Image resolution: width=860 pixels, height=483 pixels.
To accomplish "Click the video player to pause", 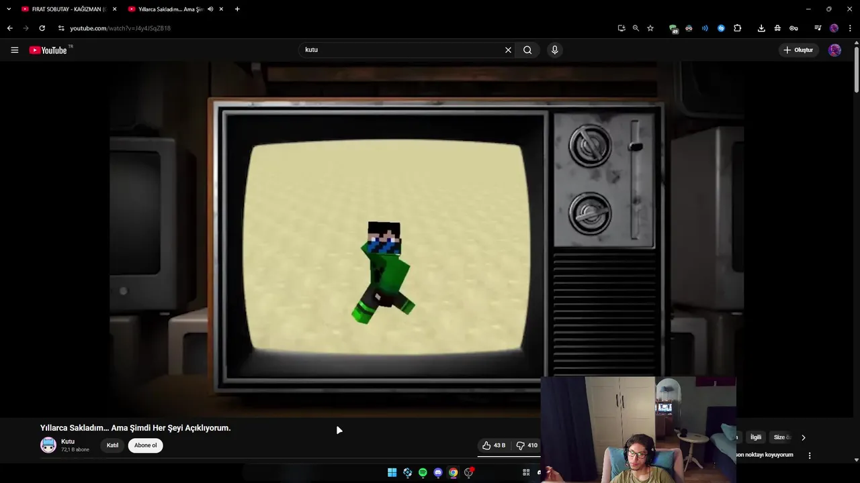I will pyautogui.click(x=427, y=238).
